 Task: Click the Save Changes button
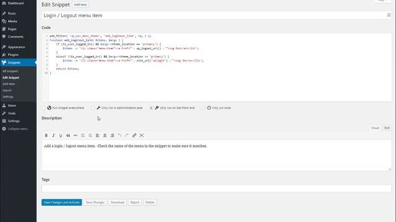click(x=95, y=202)
